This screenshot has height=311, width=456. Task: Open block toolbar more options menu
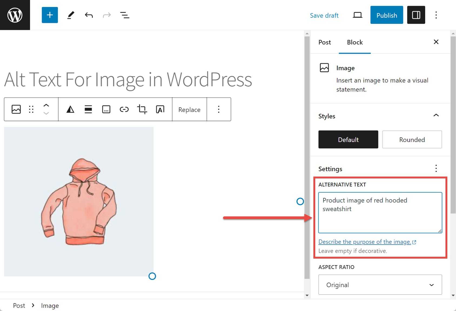219,109
